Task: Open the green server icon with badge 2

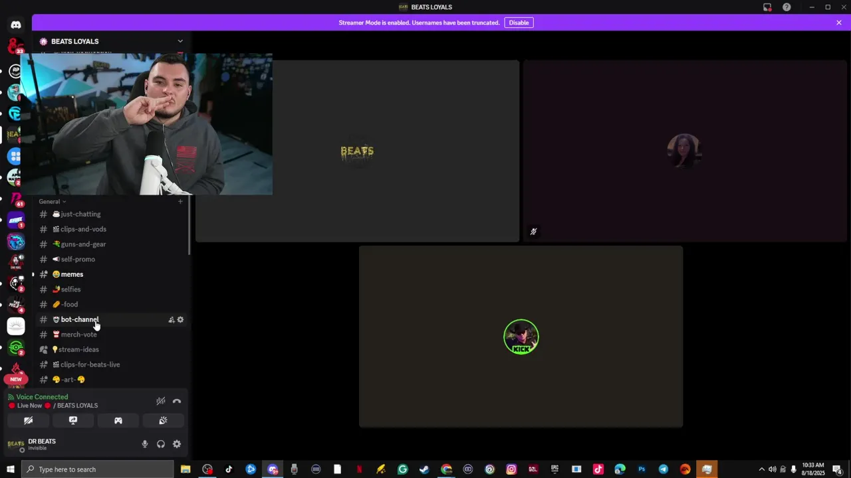Action: [16, 347]
